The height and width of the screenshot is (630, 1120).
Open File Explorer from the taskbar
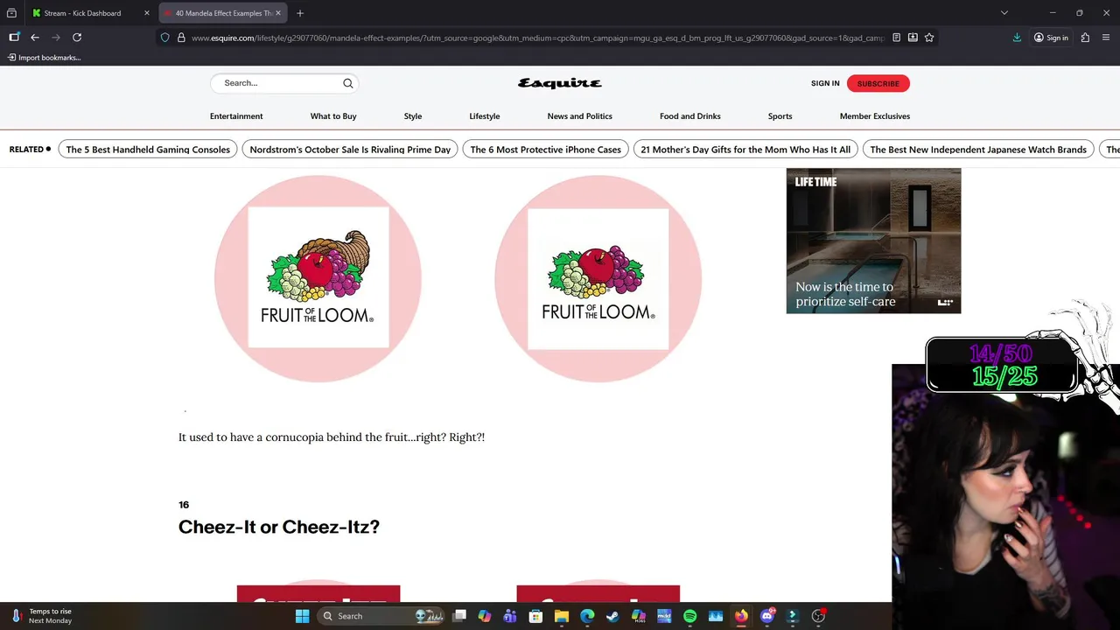pyautogui.click(x=562, y=616)
